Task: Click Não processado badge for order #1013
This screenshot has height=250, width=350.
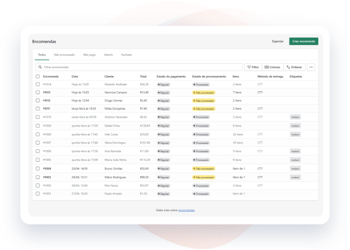Action: point(203,93)
